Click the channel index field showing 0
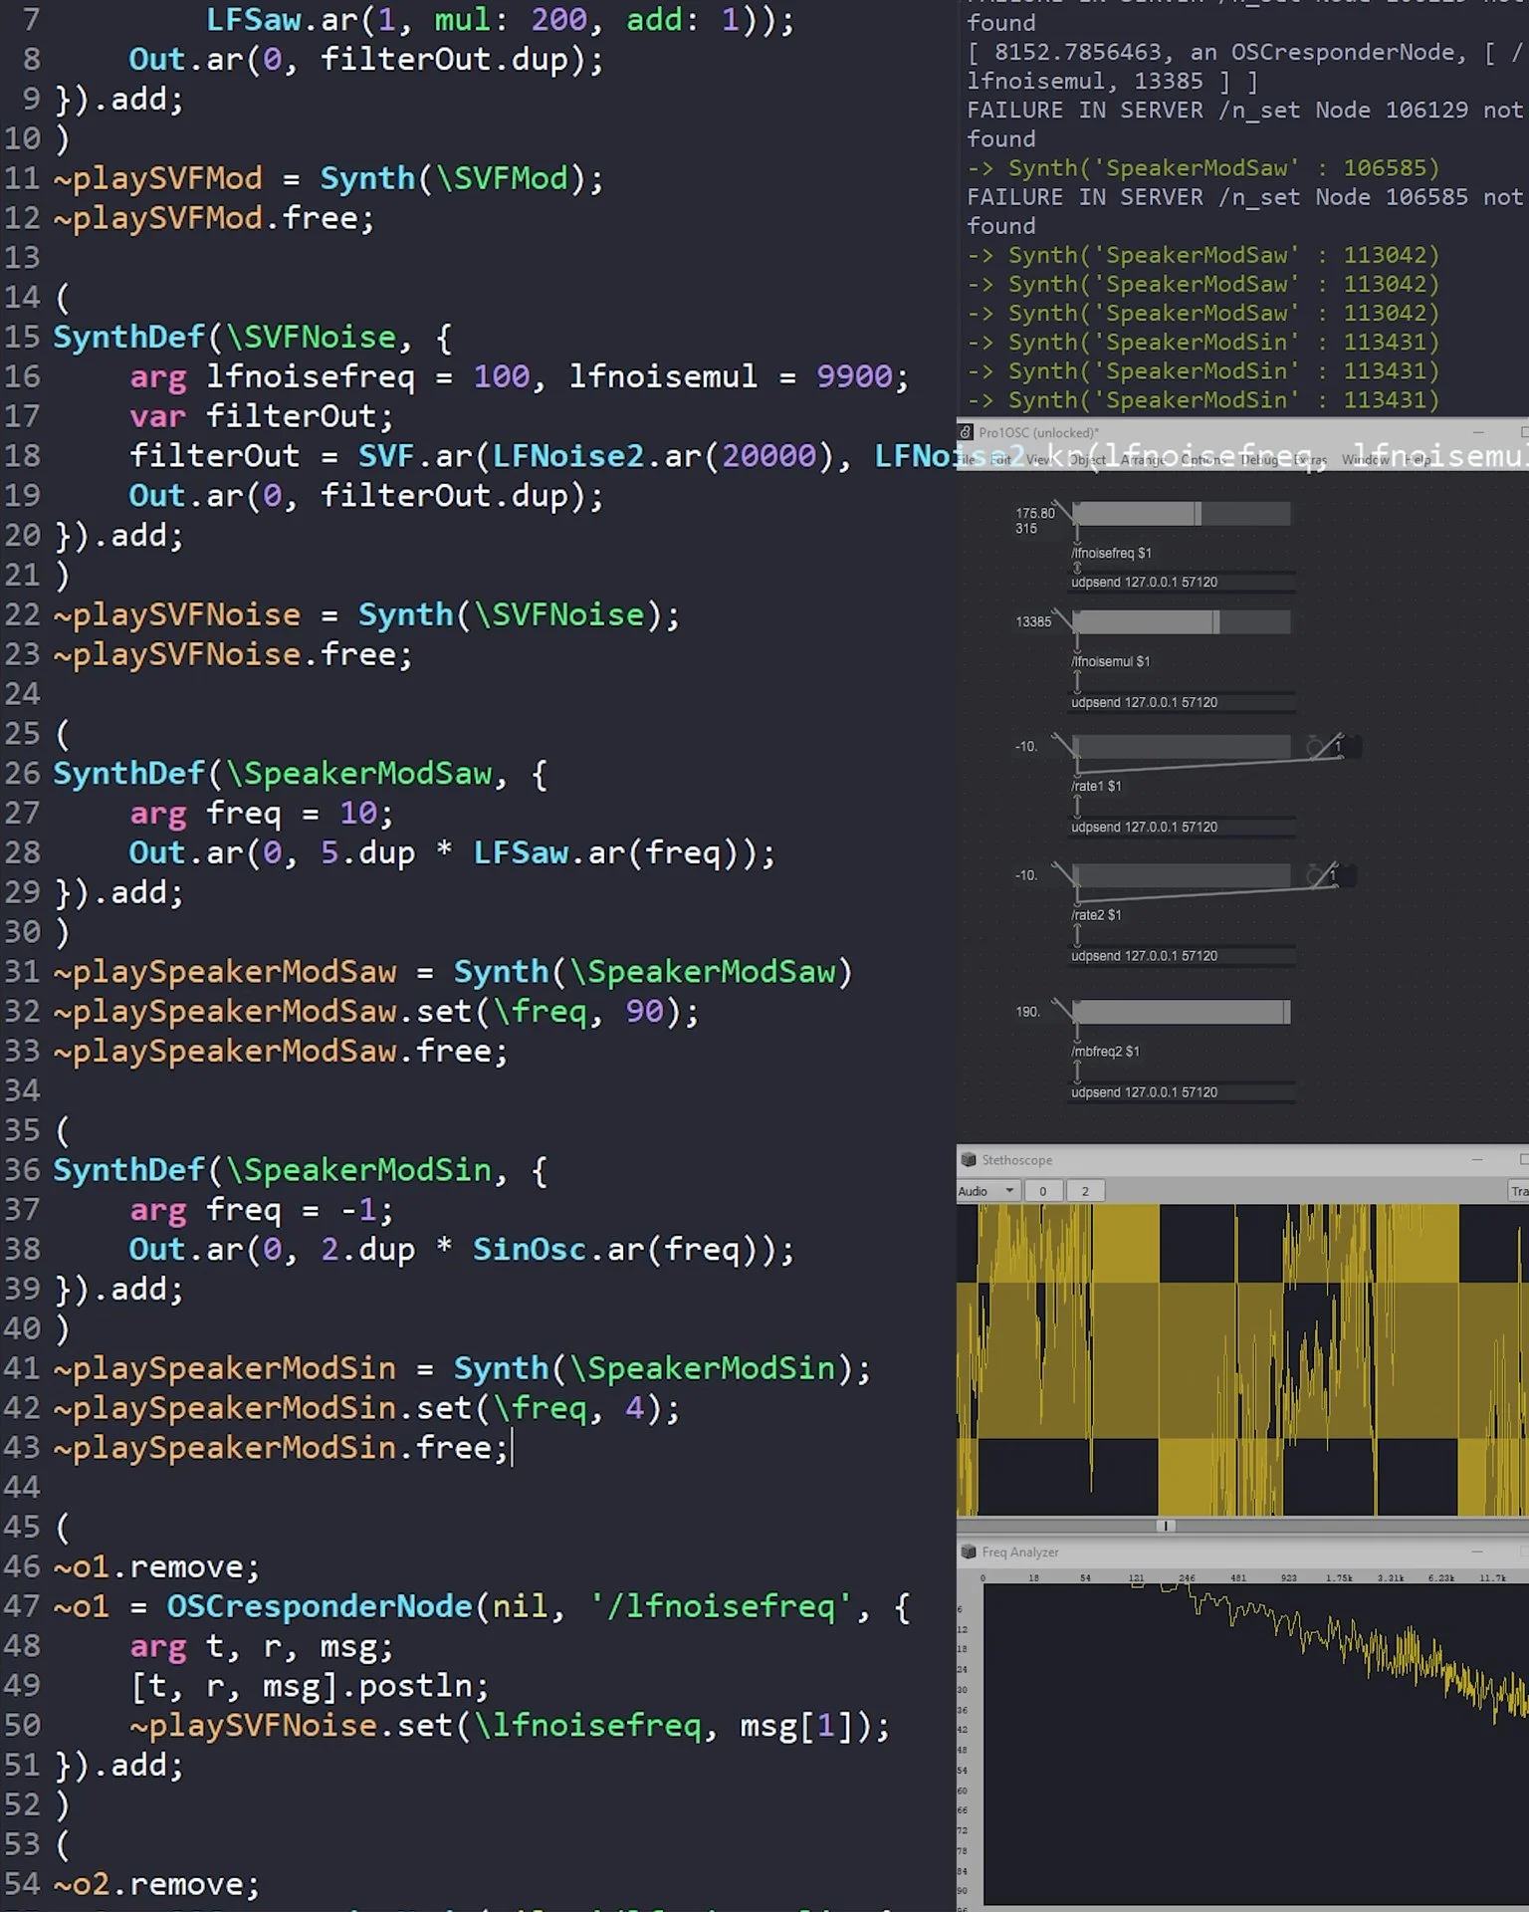 click(x=1042, y=1191)
